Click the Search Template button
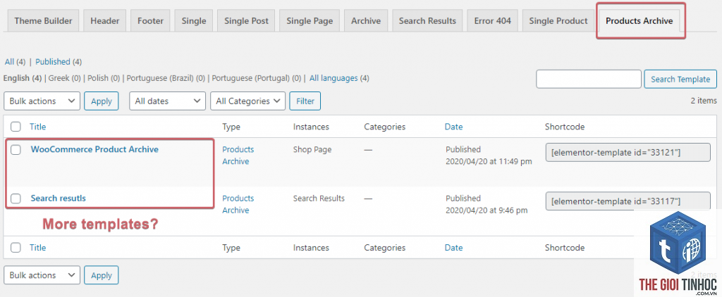This screenshot has height=297, width=722. (680, 79)
